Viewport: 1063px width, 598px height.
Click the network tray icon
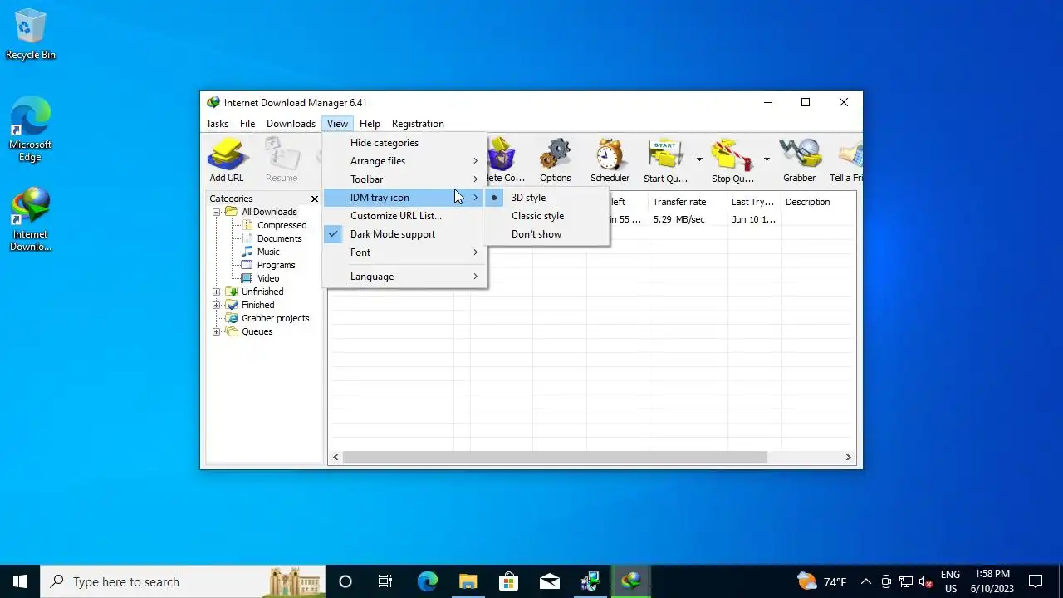tap(906, 581)
